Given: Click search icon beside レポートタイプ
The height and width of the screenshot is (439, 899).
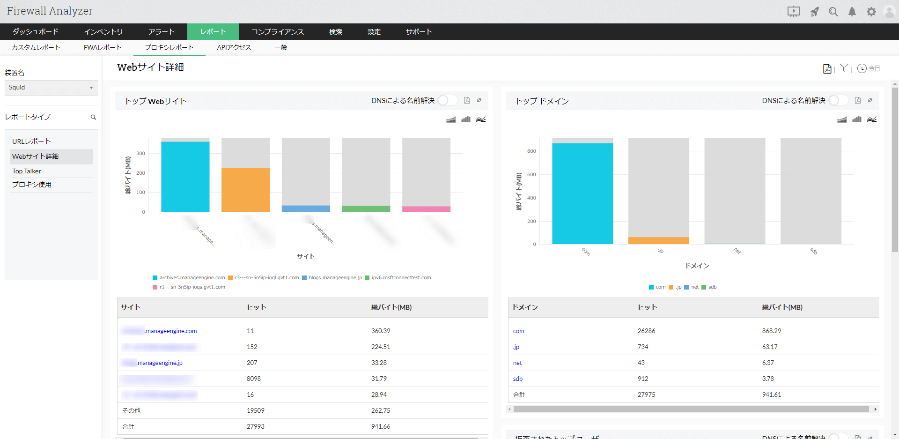Looking at the screenshot, I should pos(93,117).
